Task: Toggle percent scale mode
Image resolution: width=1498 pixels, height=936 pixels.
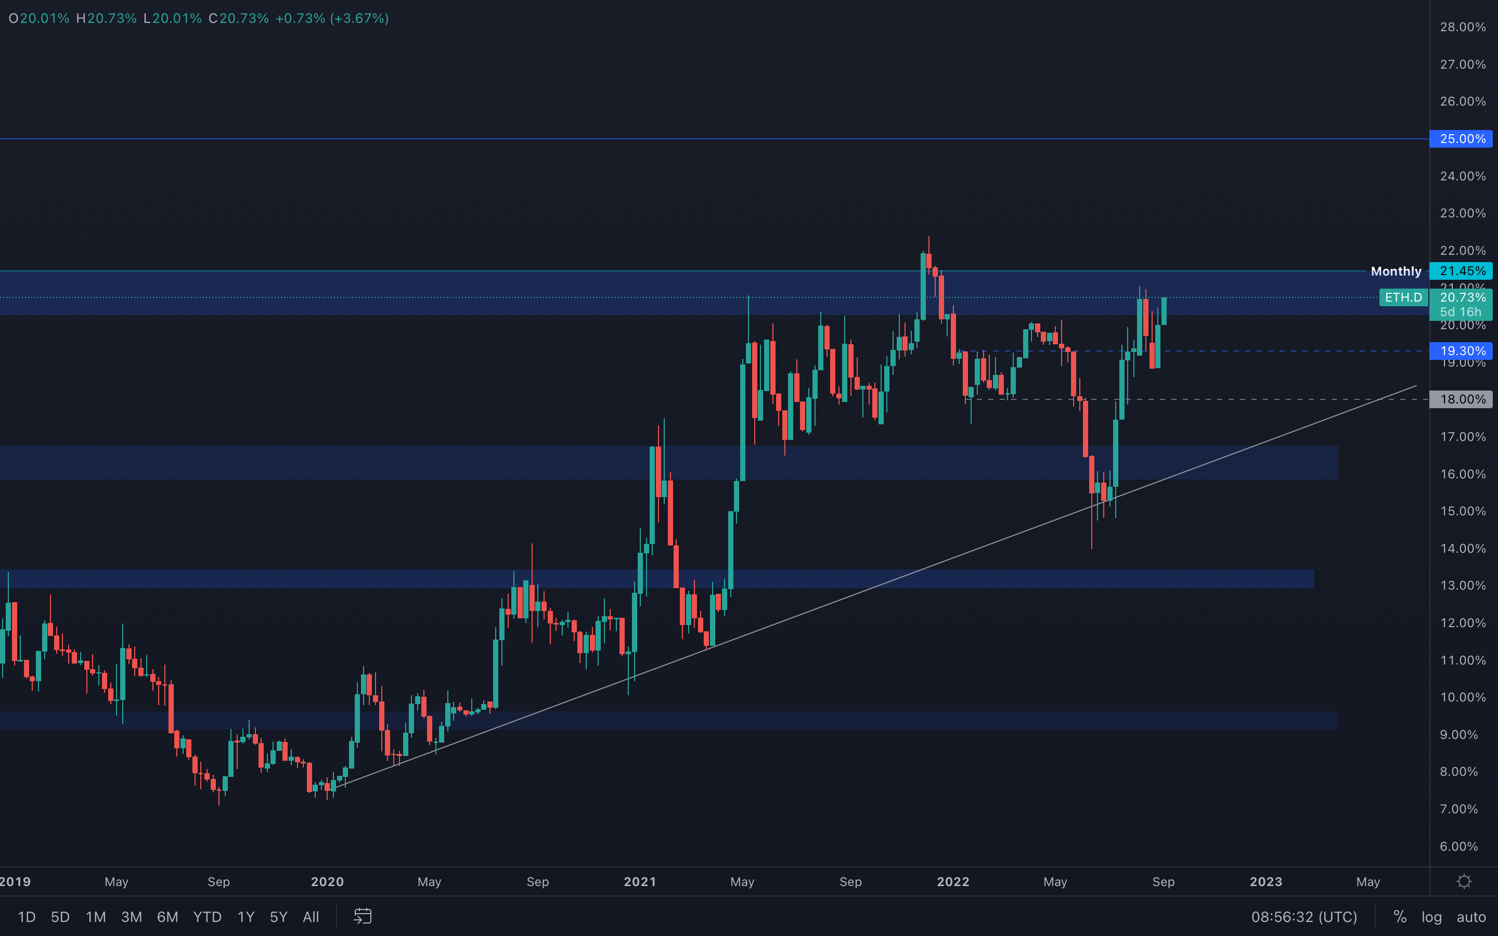Action: (1400, 917)
